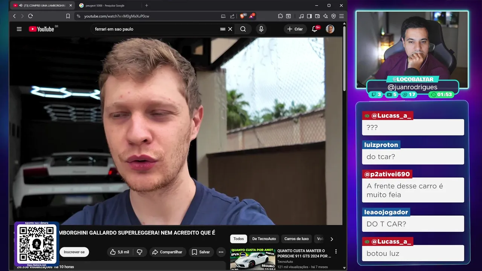Toggle the browser sidebar panel icon

click(309, 16)
